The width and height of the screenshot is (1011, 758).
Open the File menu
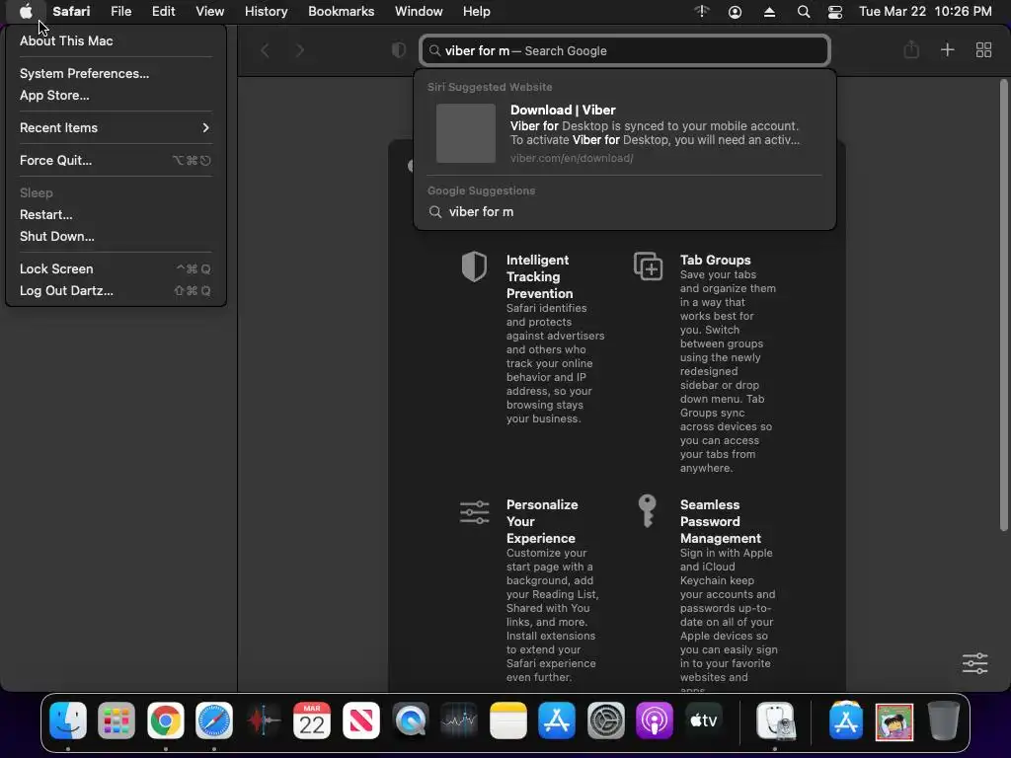[x=120, y=12]
